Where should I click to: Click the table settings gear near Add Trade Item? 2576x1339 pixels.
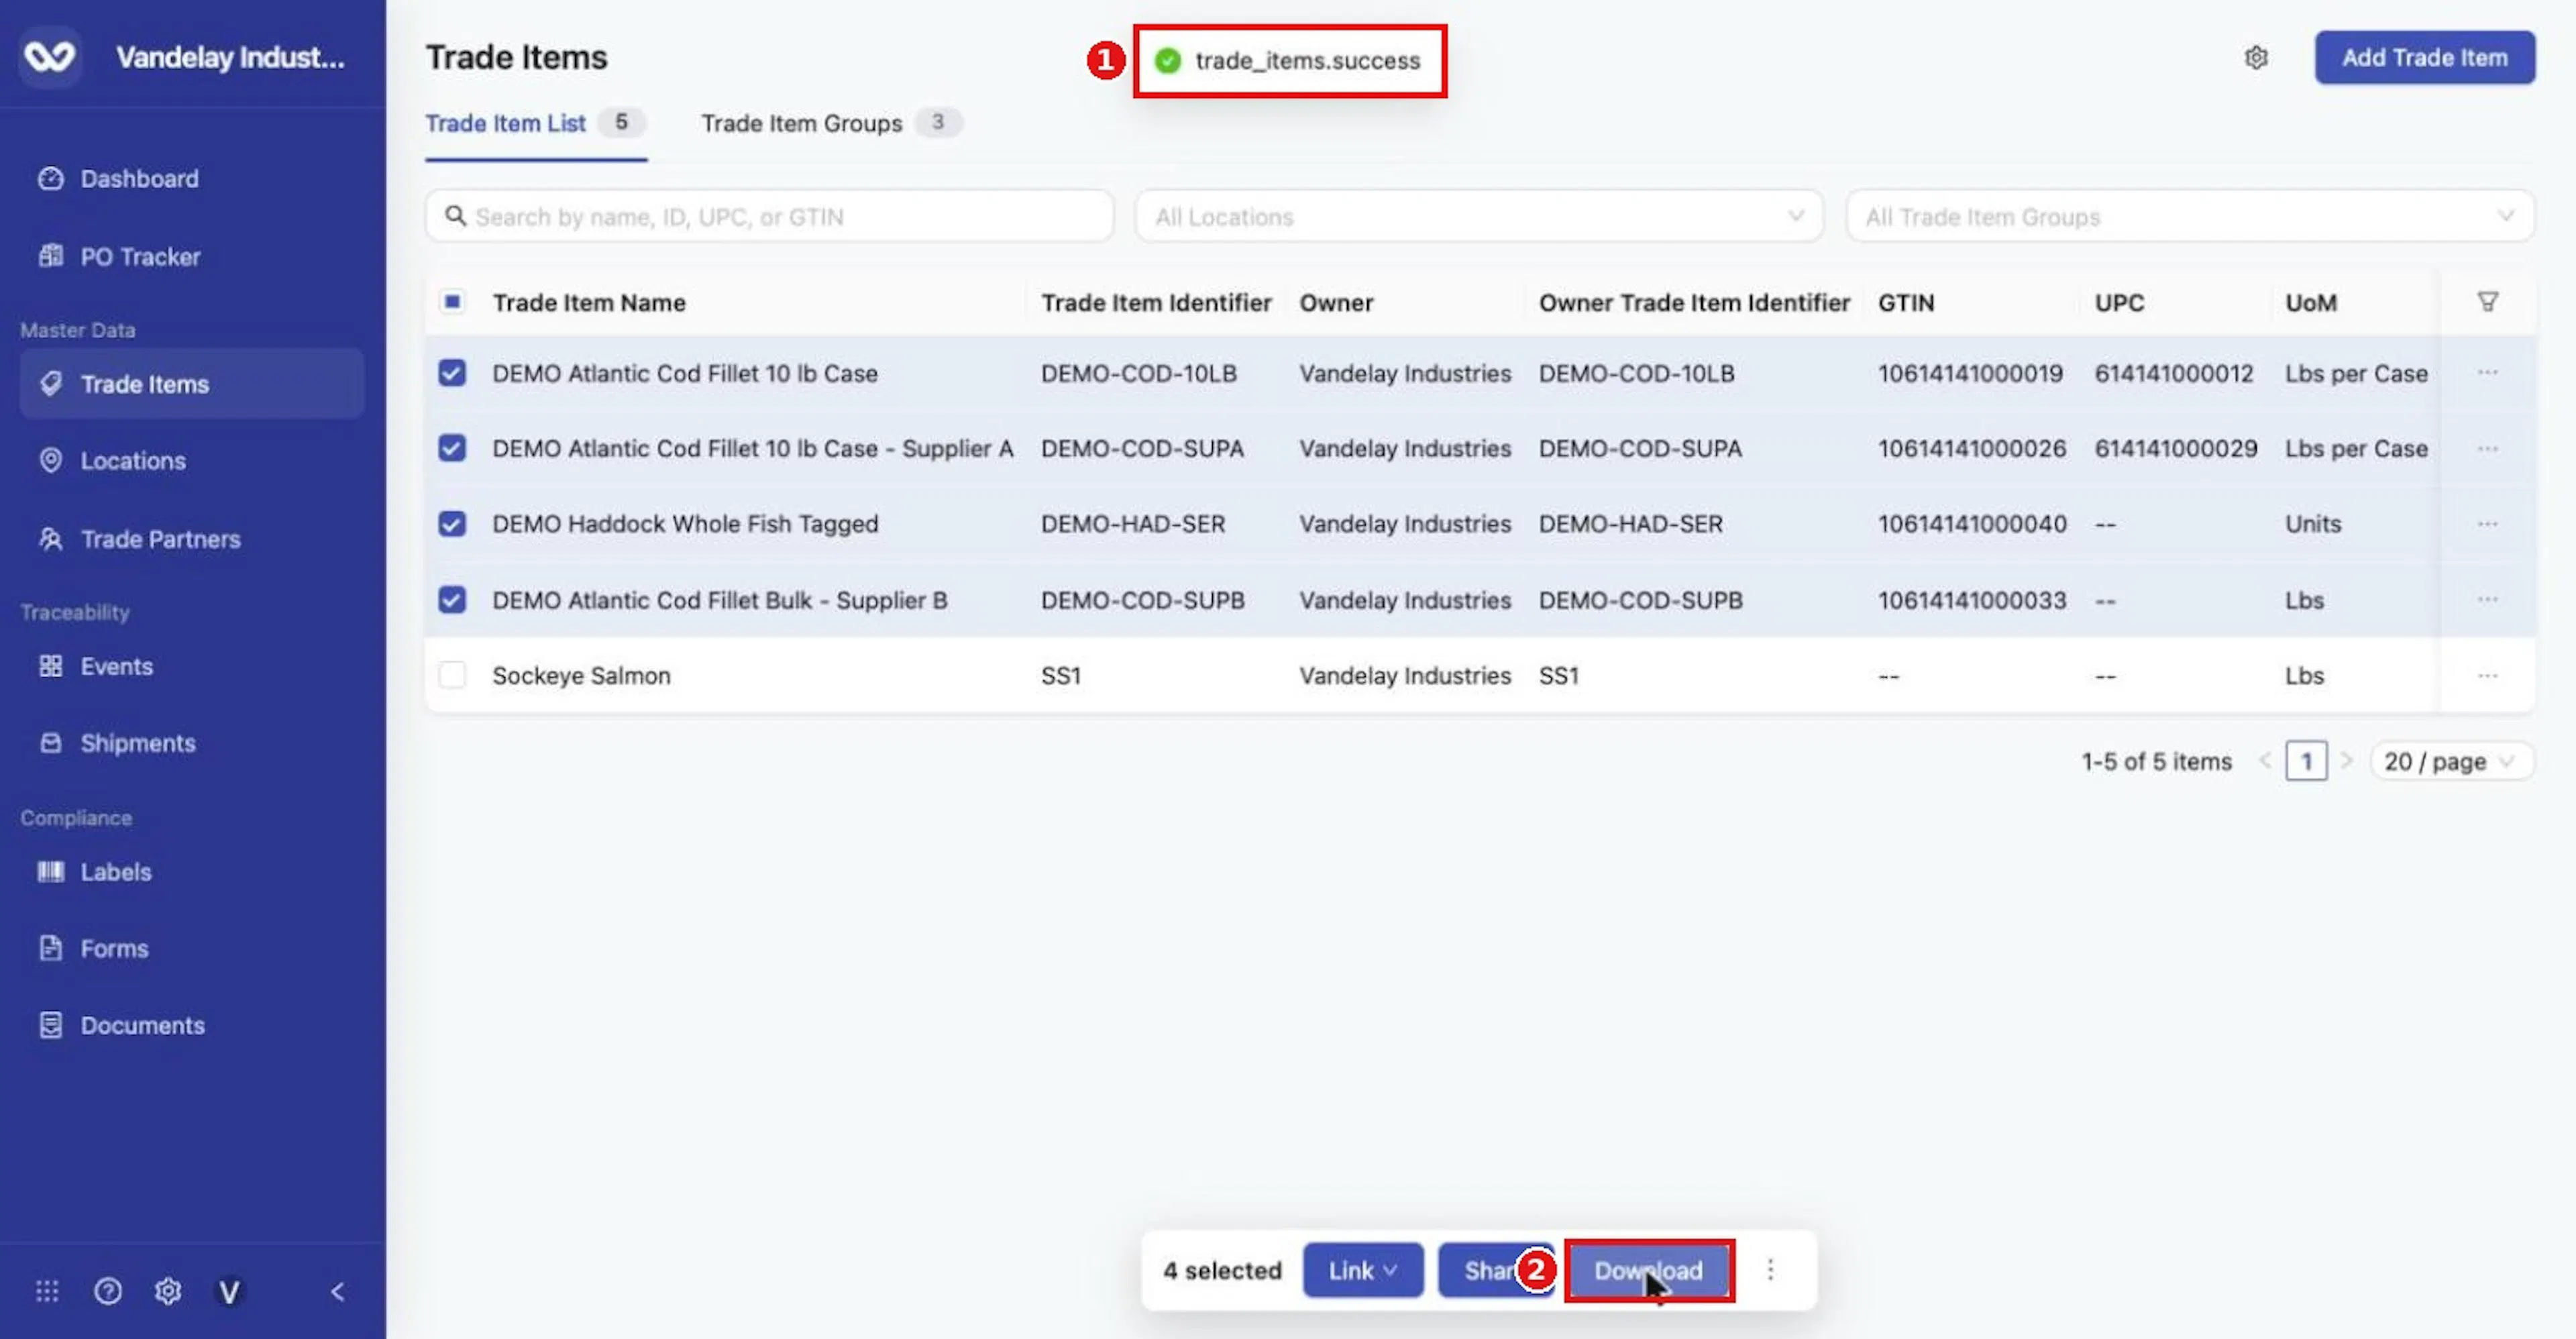[x=2256, y=58]
